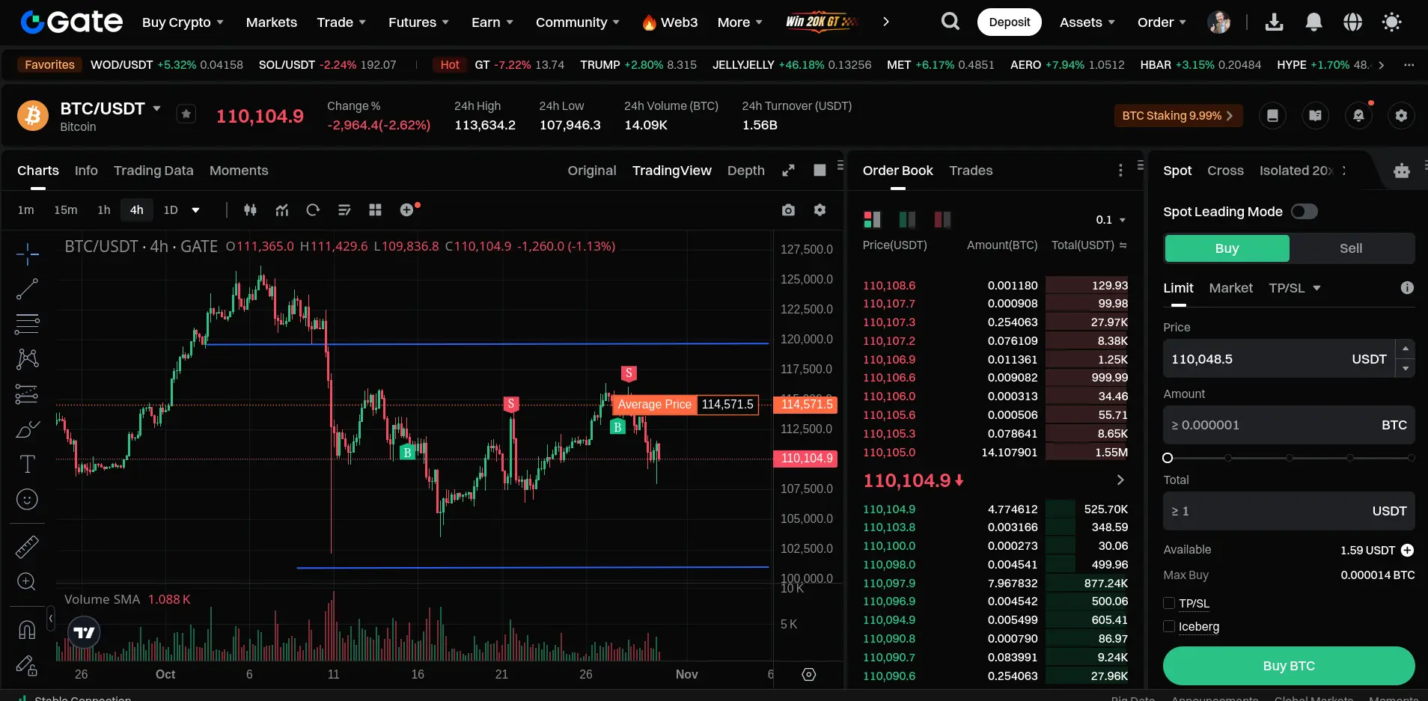
Task: Open the Win 20K GT promo banner
Action: (x=822, y=22)
